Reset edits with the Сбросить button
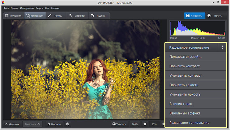Screen dimensions: 230x130 54,124
